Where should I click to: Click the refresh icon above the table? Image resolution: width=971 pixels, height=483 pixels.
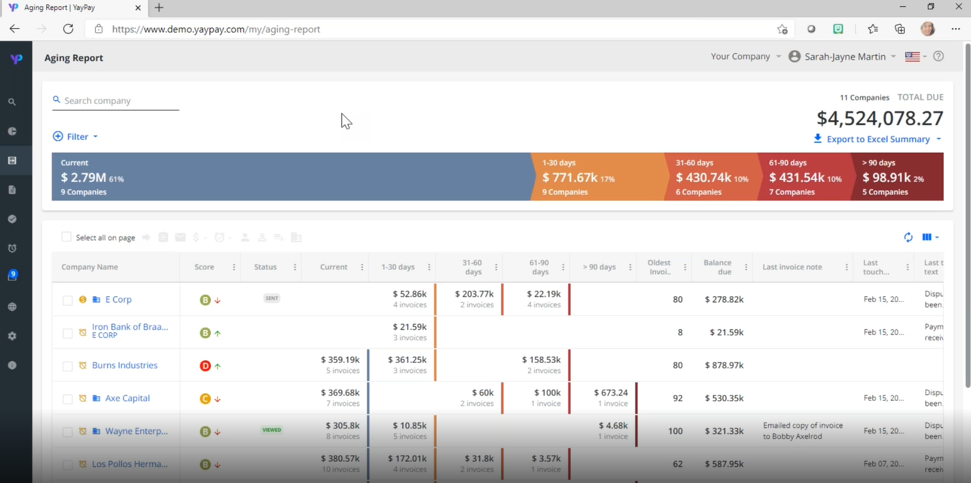click(x=908, y=237)
